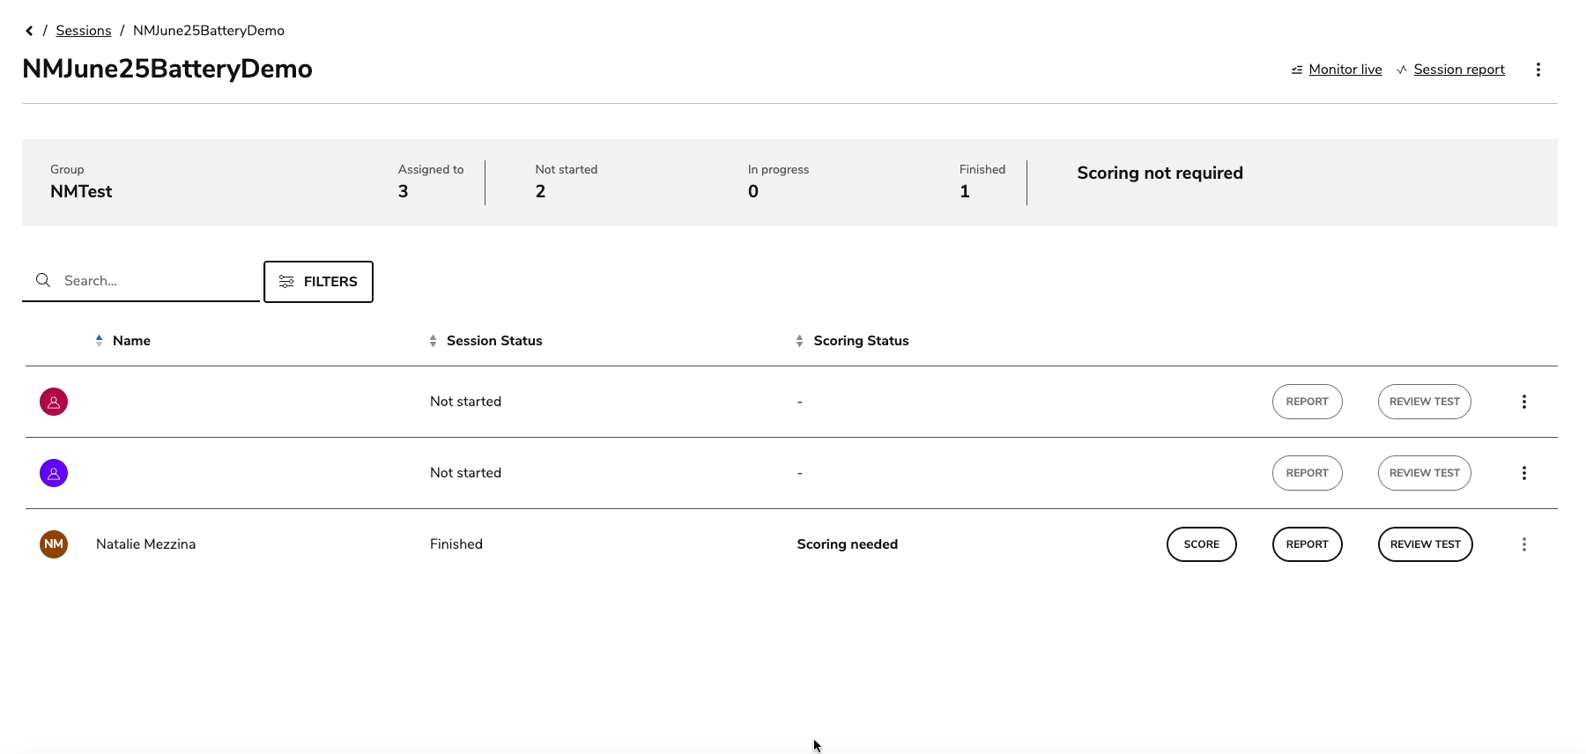Open the session options kebab menu in header

pos(1538,70)
